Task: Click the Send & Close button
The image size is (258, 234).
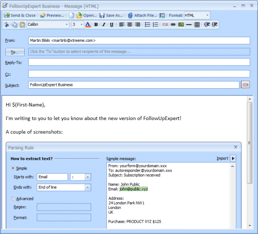Action: coord(20,15)
